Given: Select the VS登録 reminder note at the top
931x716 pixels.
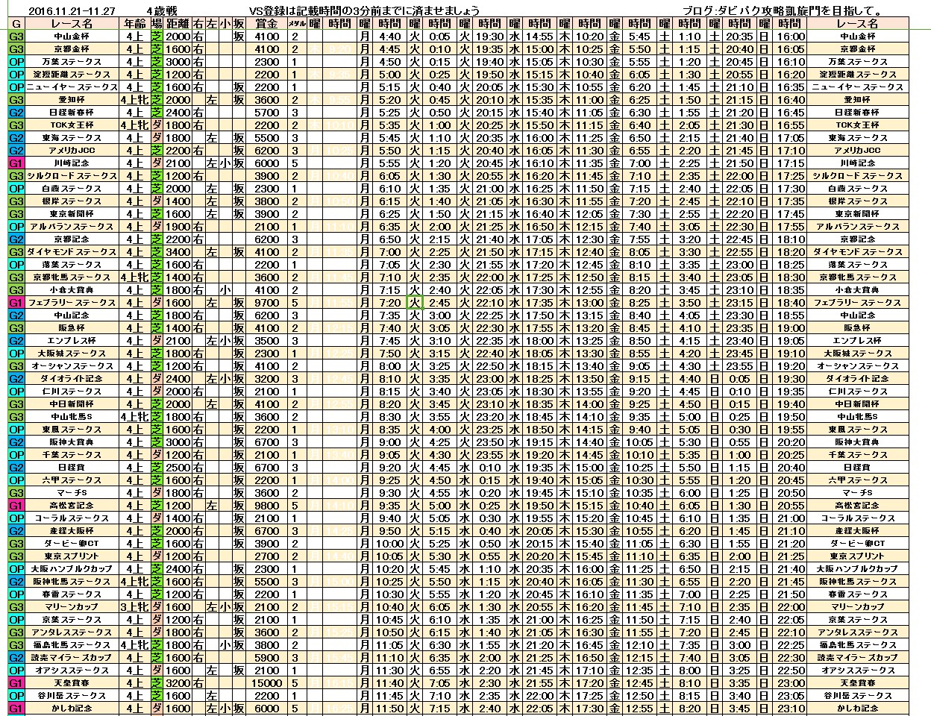Looking at the screenshot, I should (x=366, y=10).
